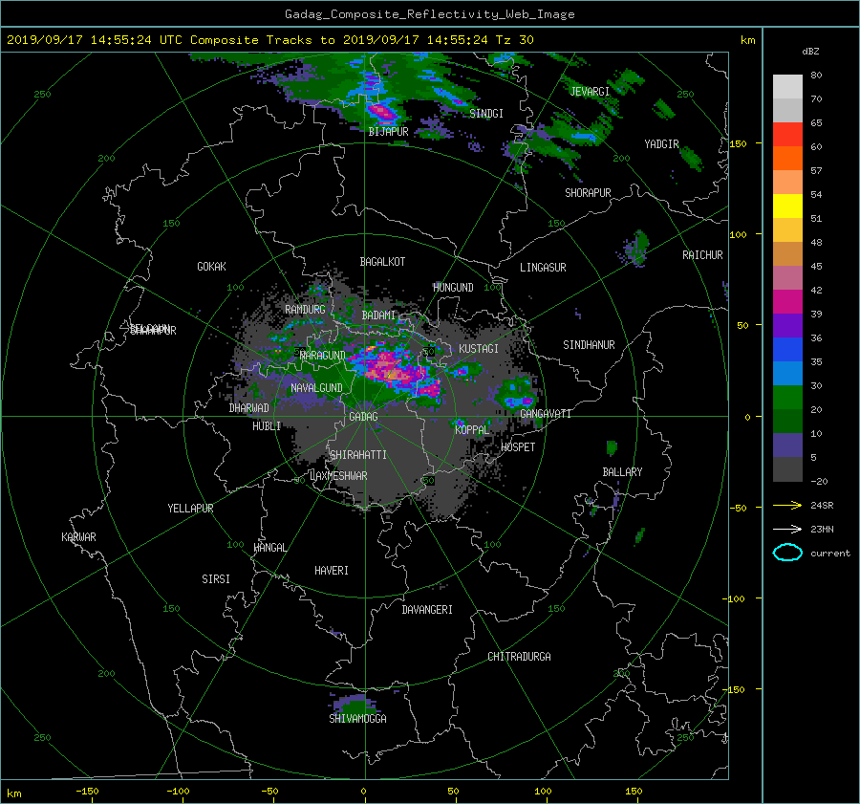This screenshot has height=804, width=860.
Task: Click the SINDHANUR city label
Action: click(x=589, y=345)
